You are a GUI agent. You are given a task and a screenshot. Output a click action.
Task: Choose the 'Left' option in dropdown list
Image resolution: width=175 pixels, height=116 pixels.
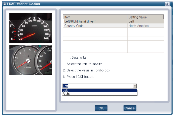click(x=99, y=90)
